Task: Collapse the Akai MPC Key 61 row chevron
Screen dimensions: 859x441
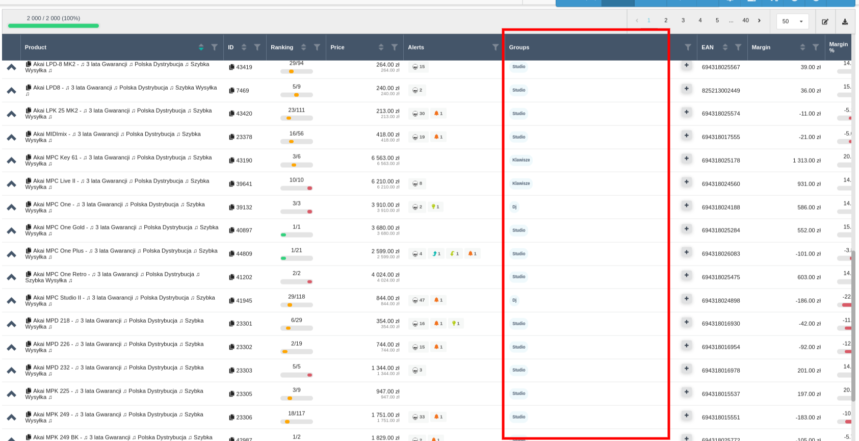Action: pyautogui.click(x=11, y=160)
